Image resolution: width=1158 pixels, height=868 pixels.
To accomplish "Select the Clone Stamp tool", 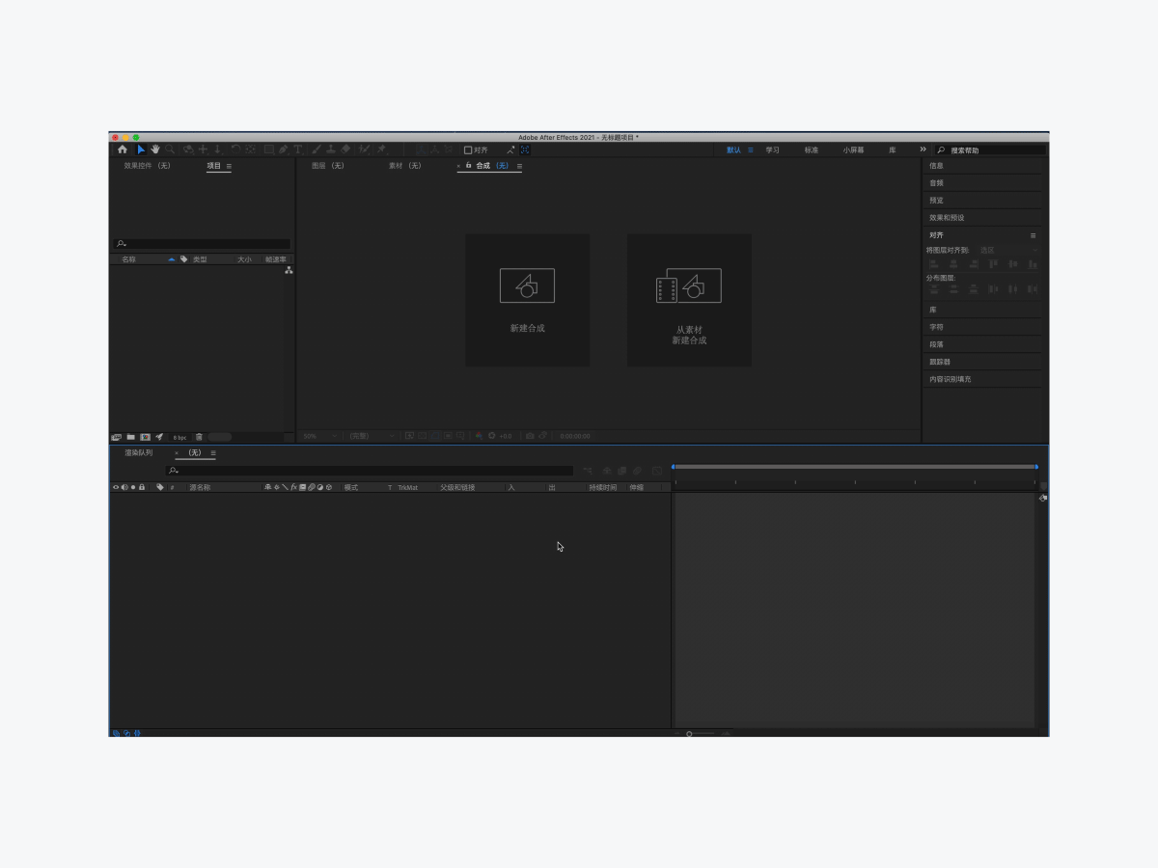I will coord(331,149).
